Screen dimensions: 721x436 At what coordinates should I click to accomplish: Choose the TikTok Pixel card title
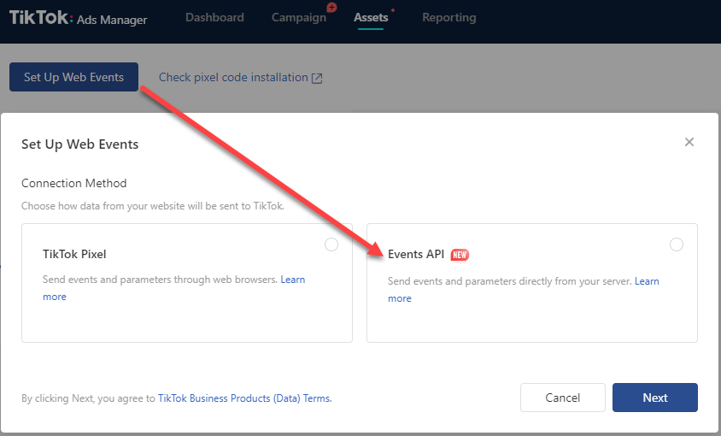click(x=74, y=254)
